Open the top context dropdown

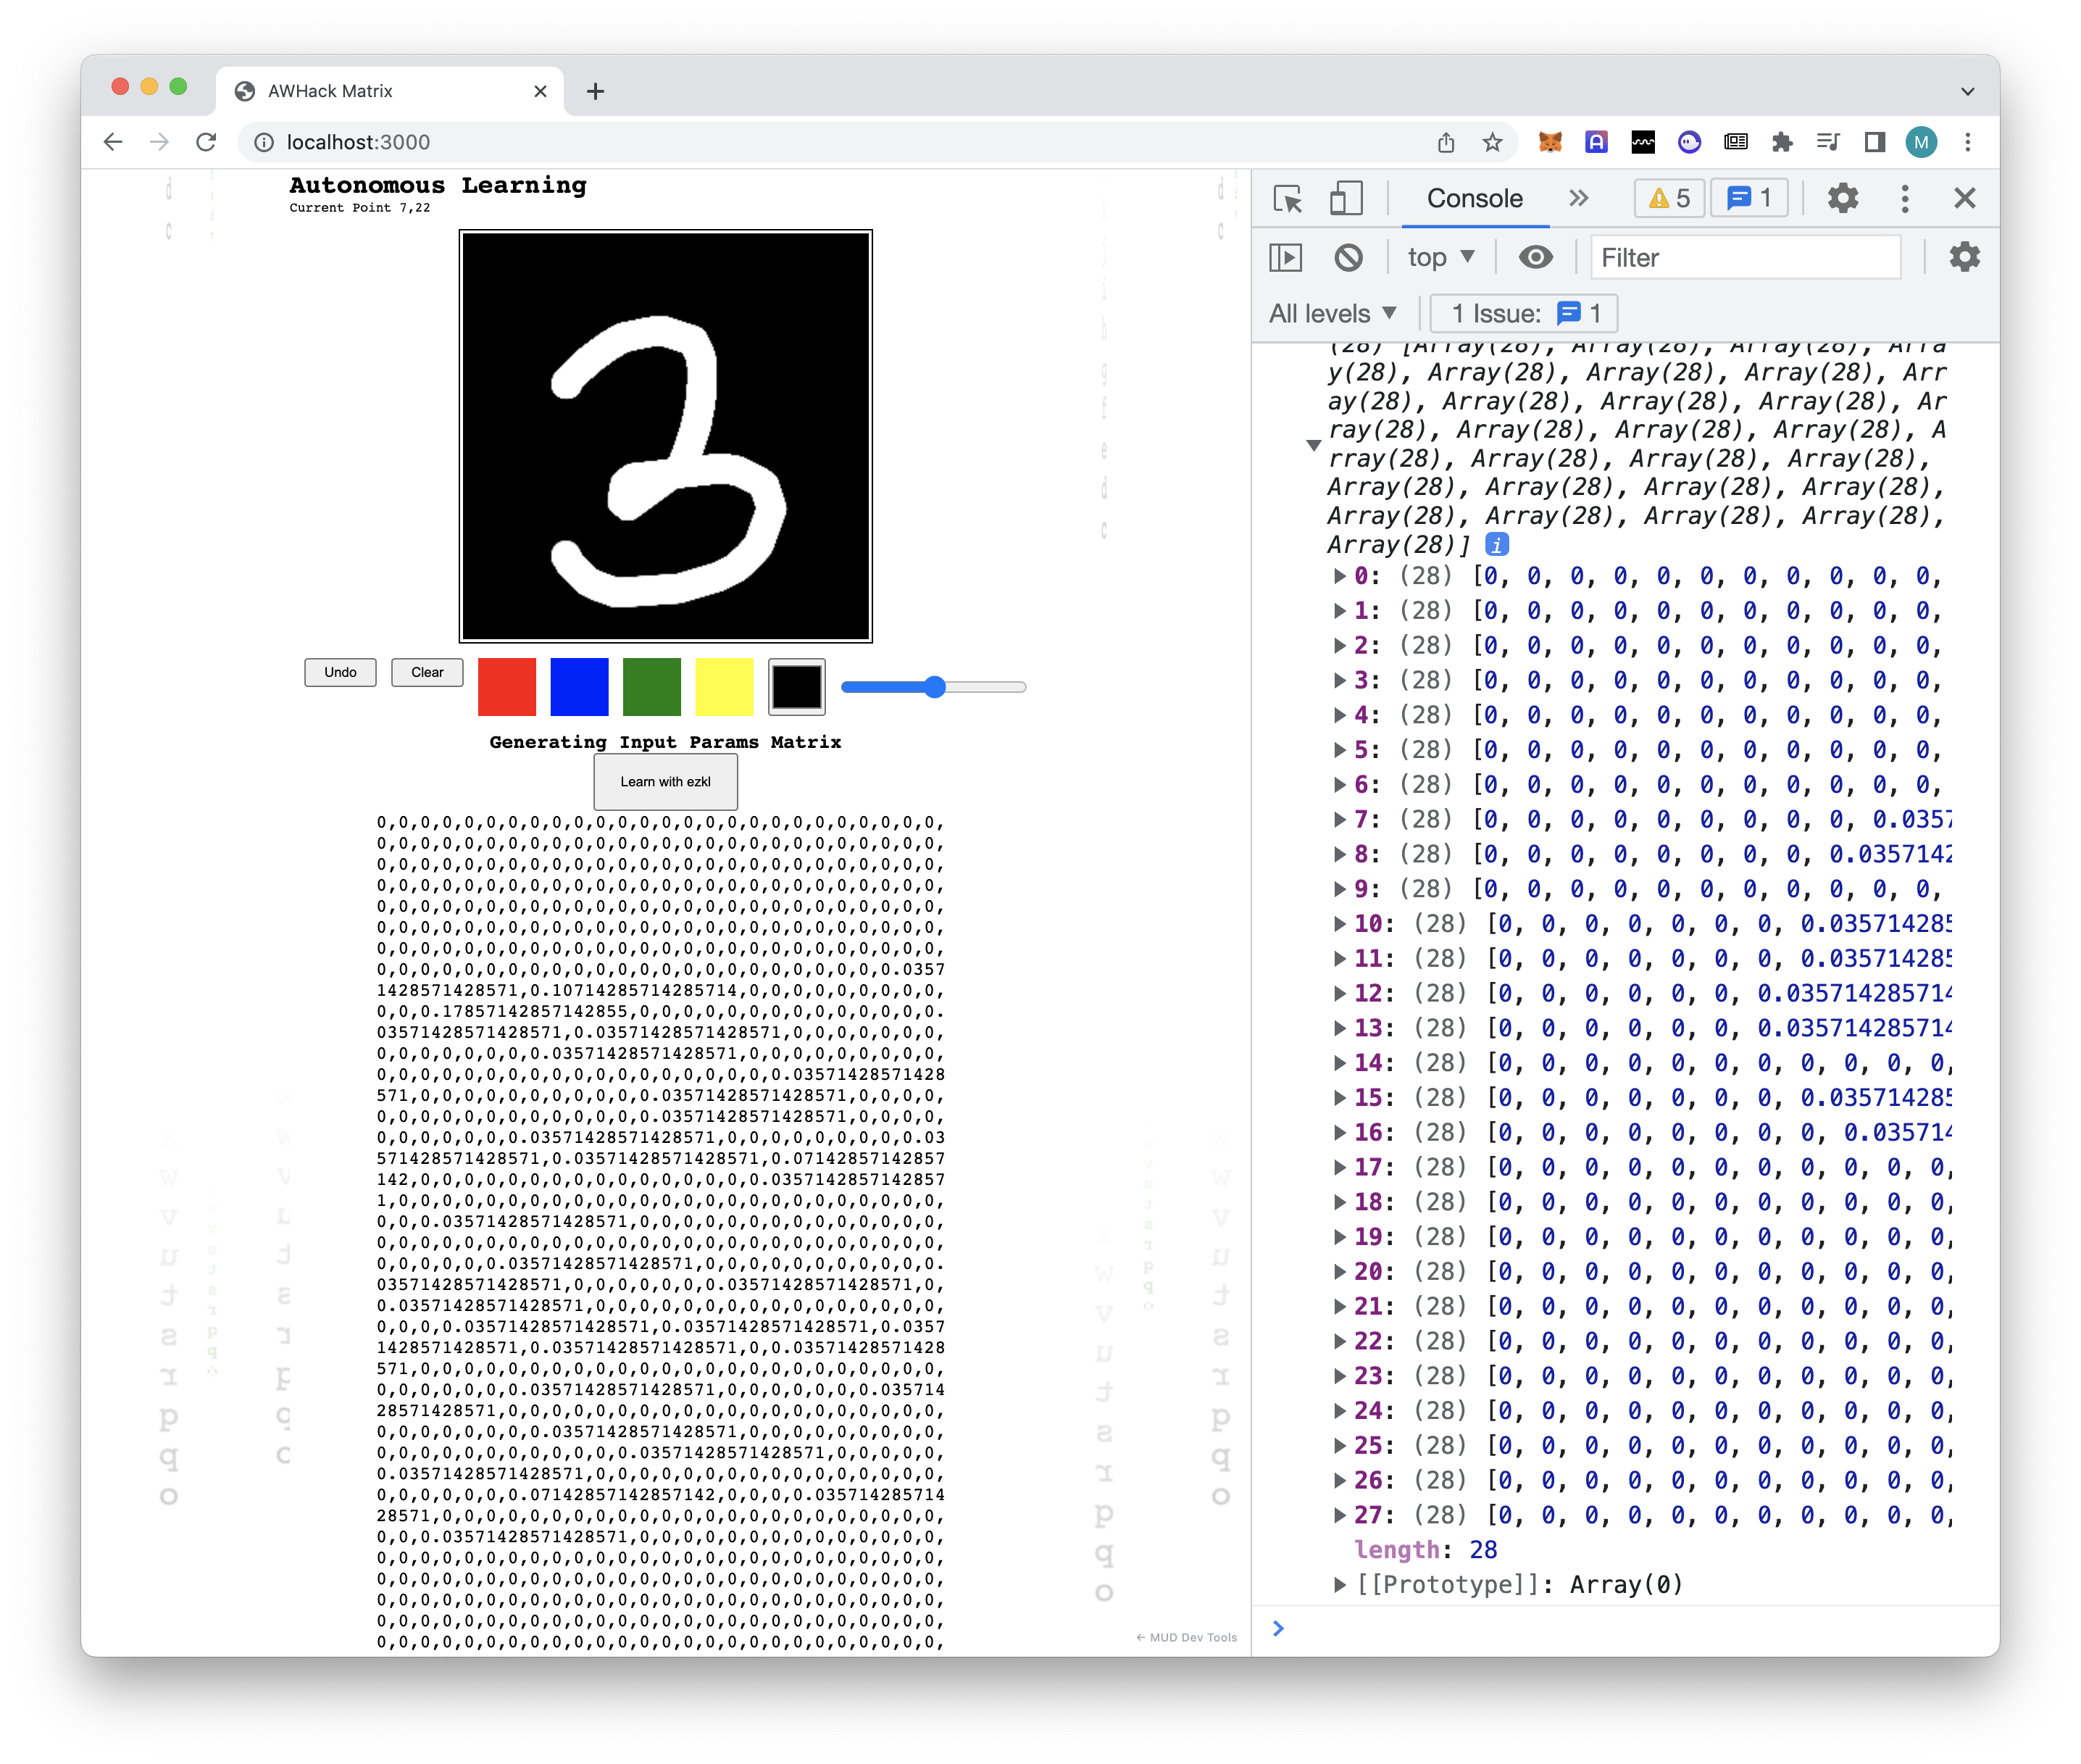tap(1440, 258)
